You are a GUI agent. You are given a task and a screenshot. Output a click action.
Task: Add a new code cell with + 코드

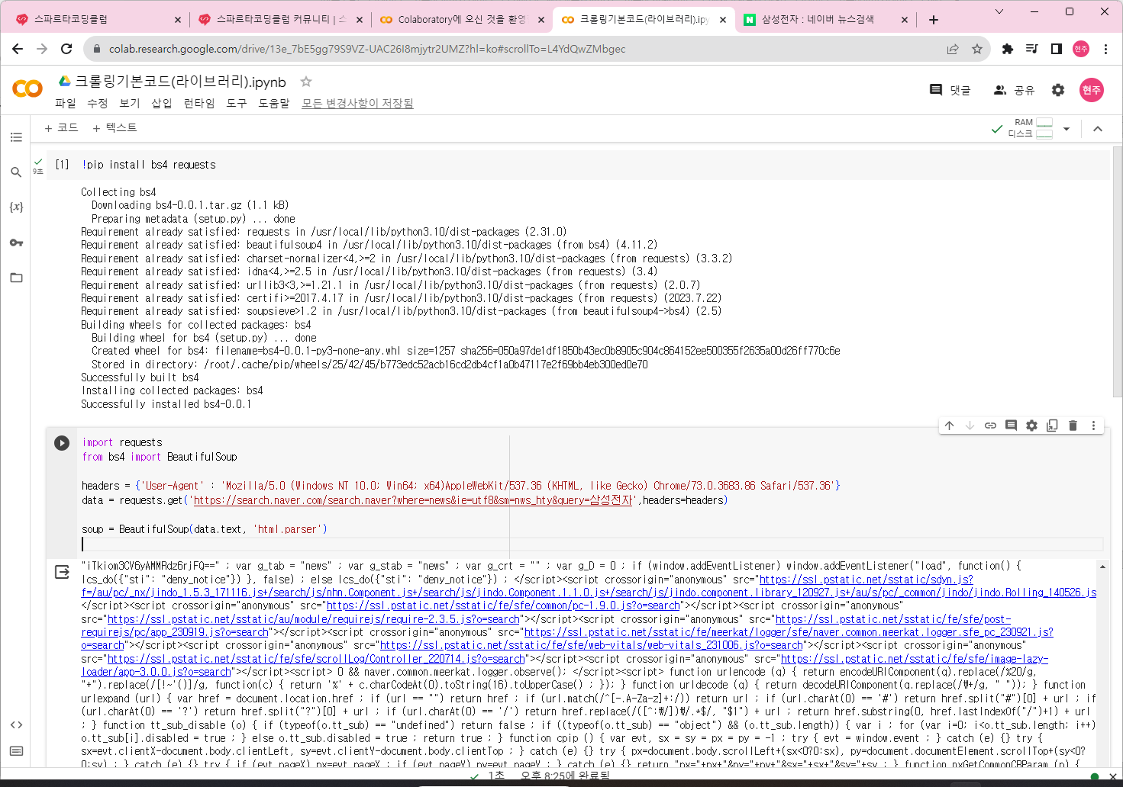coord(61,128)
